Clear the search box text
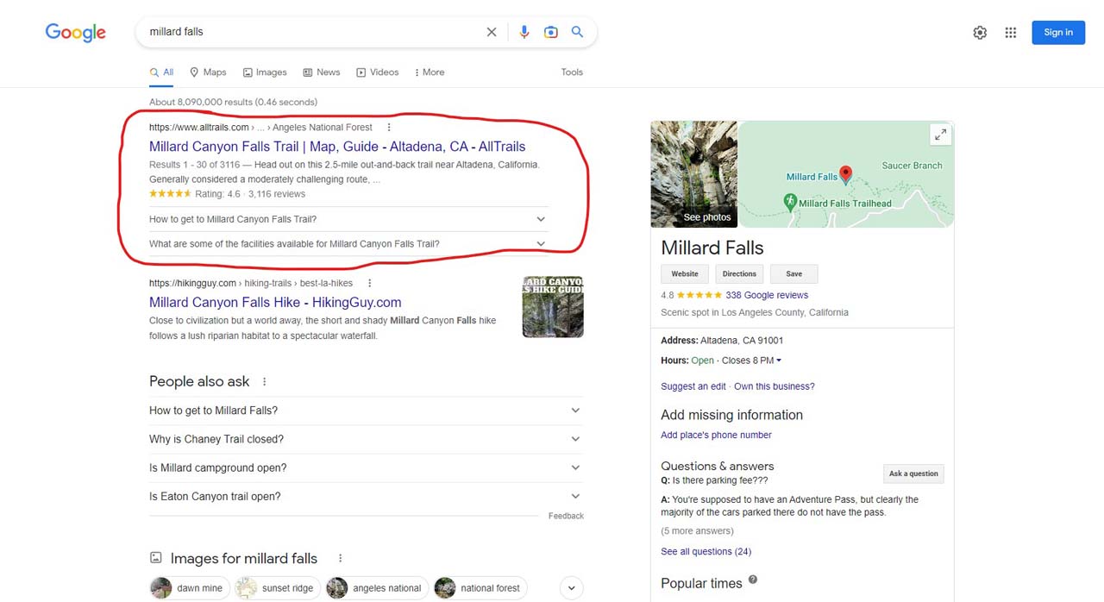The height and width of the screenshot is (602, 1104). pyautogui.click(x=492, y=32)
